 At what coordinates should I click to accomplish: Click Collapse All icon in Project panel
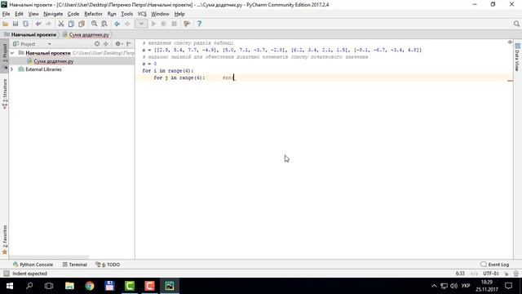(x=106, y=44)
